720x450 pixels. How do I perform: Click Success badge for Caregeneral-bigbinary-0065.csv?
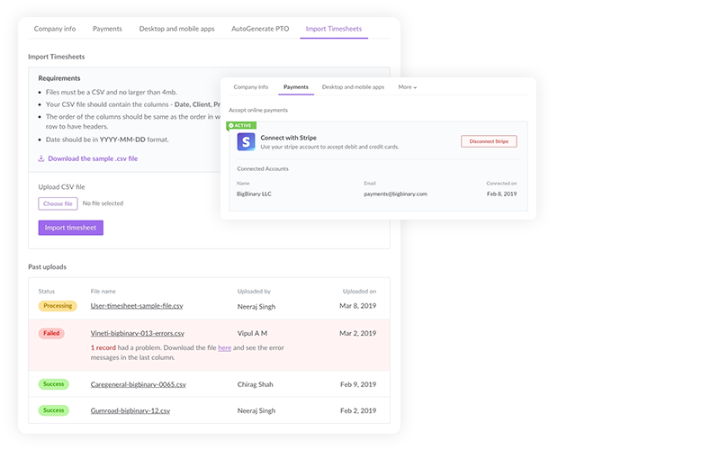(x=54, y=384)
